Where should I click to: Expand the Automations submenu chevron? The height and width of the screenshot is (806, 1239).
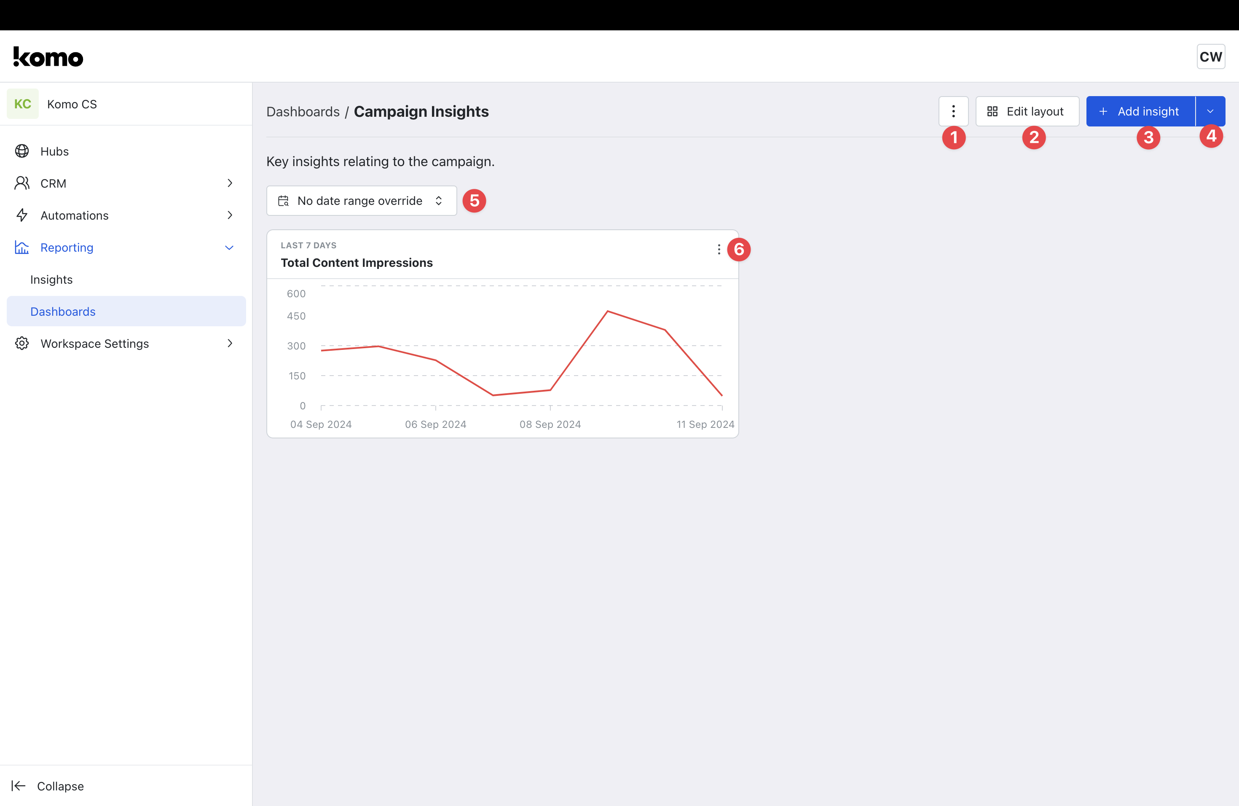click(x=230, y=215)
